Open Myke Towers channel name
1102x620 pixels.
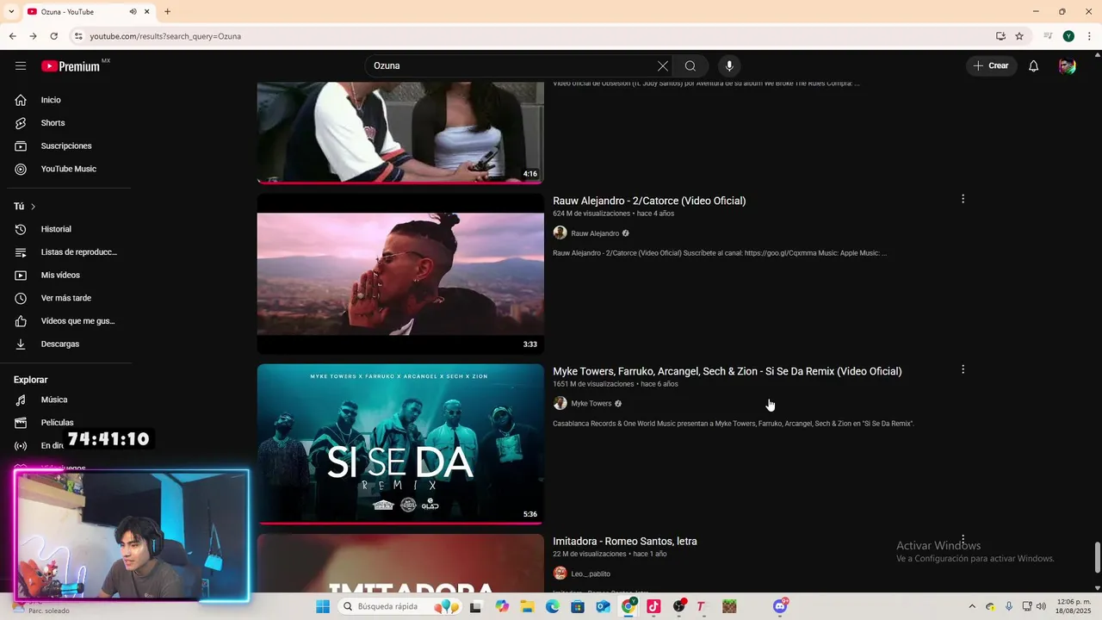pos(591,404)
